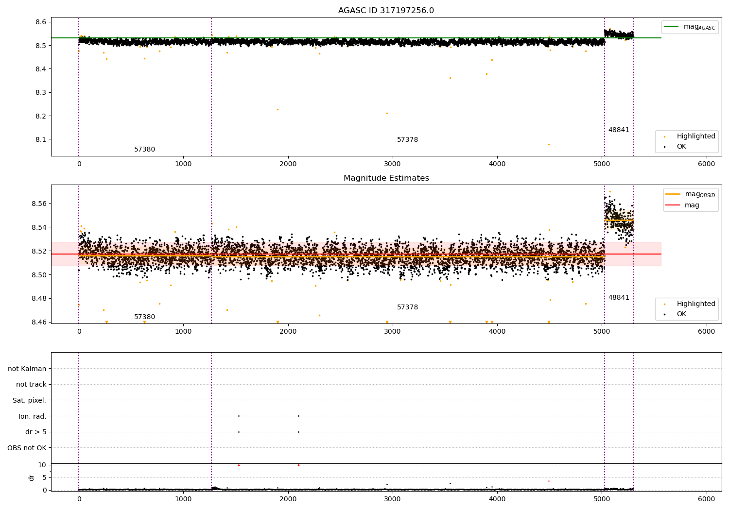Click obsid label 57378 in the AGASC ID plot
This screenshot has width=729, height=510.
point(407,140)
